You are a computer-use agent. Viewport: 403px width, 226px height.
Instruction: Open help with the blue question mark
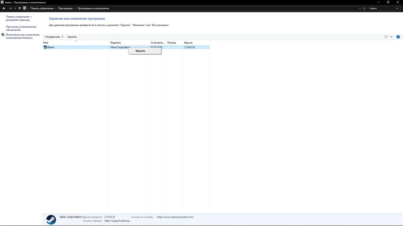[x=398, y=37]
